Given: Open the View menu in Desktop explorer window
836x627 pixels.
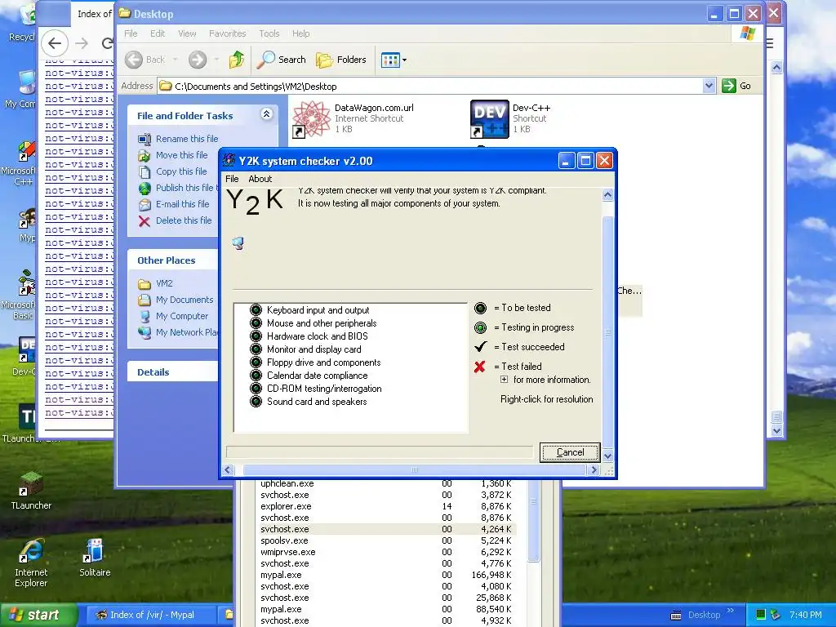Looking at the screenshot, I should pyautogui.click(x=187, y=33).
